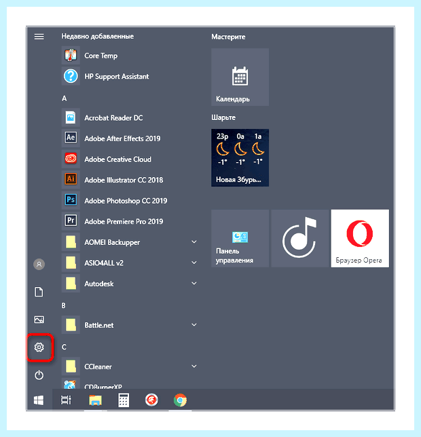The image size is (421, 437).
Task: Launch Adobe After Effects via Ae icon
Action: click(71, 138)
